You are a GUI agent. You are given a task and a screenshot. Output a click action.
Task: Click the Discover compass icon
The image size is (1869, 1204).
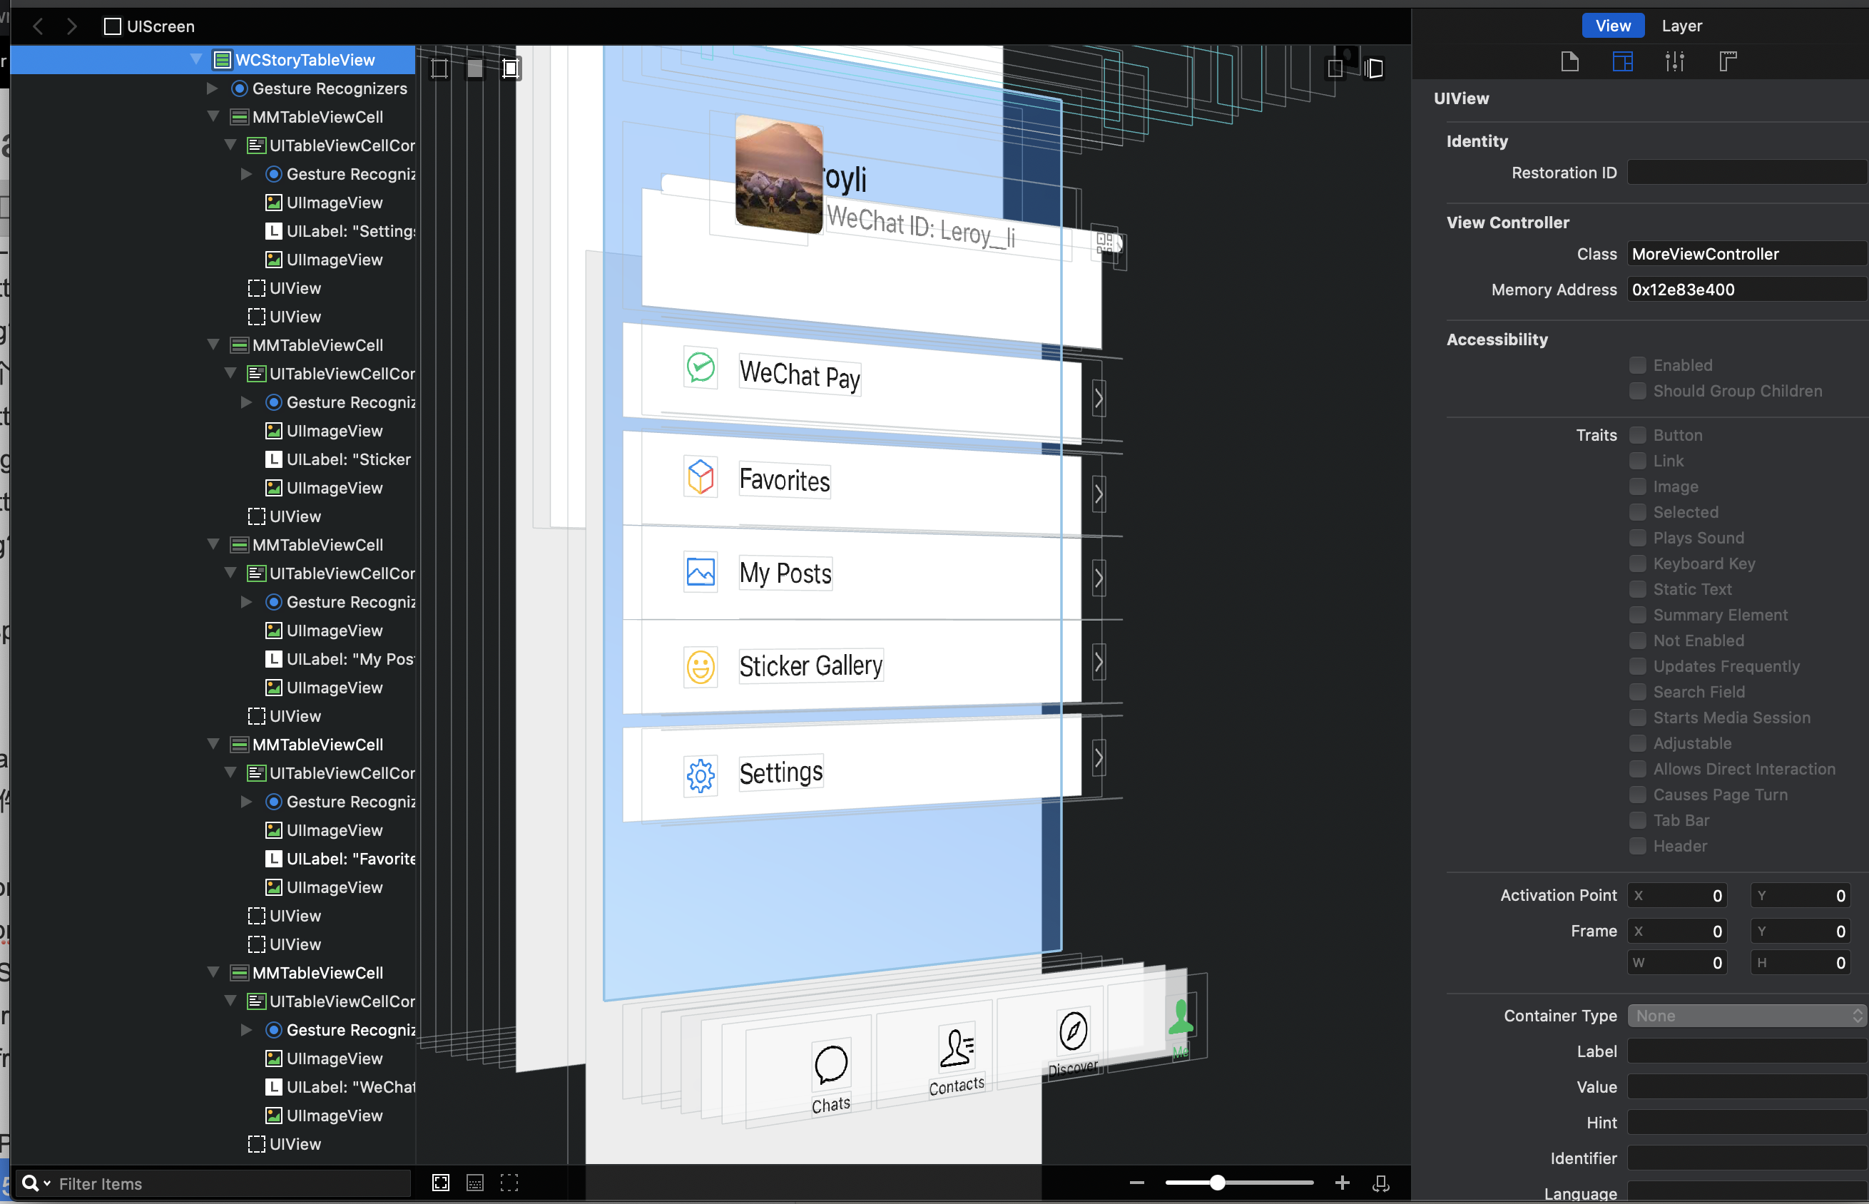point(1072,1031)
